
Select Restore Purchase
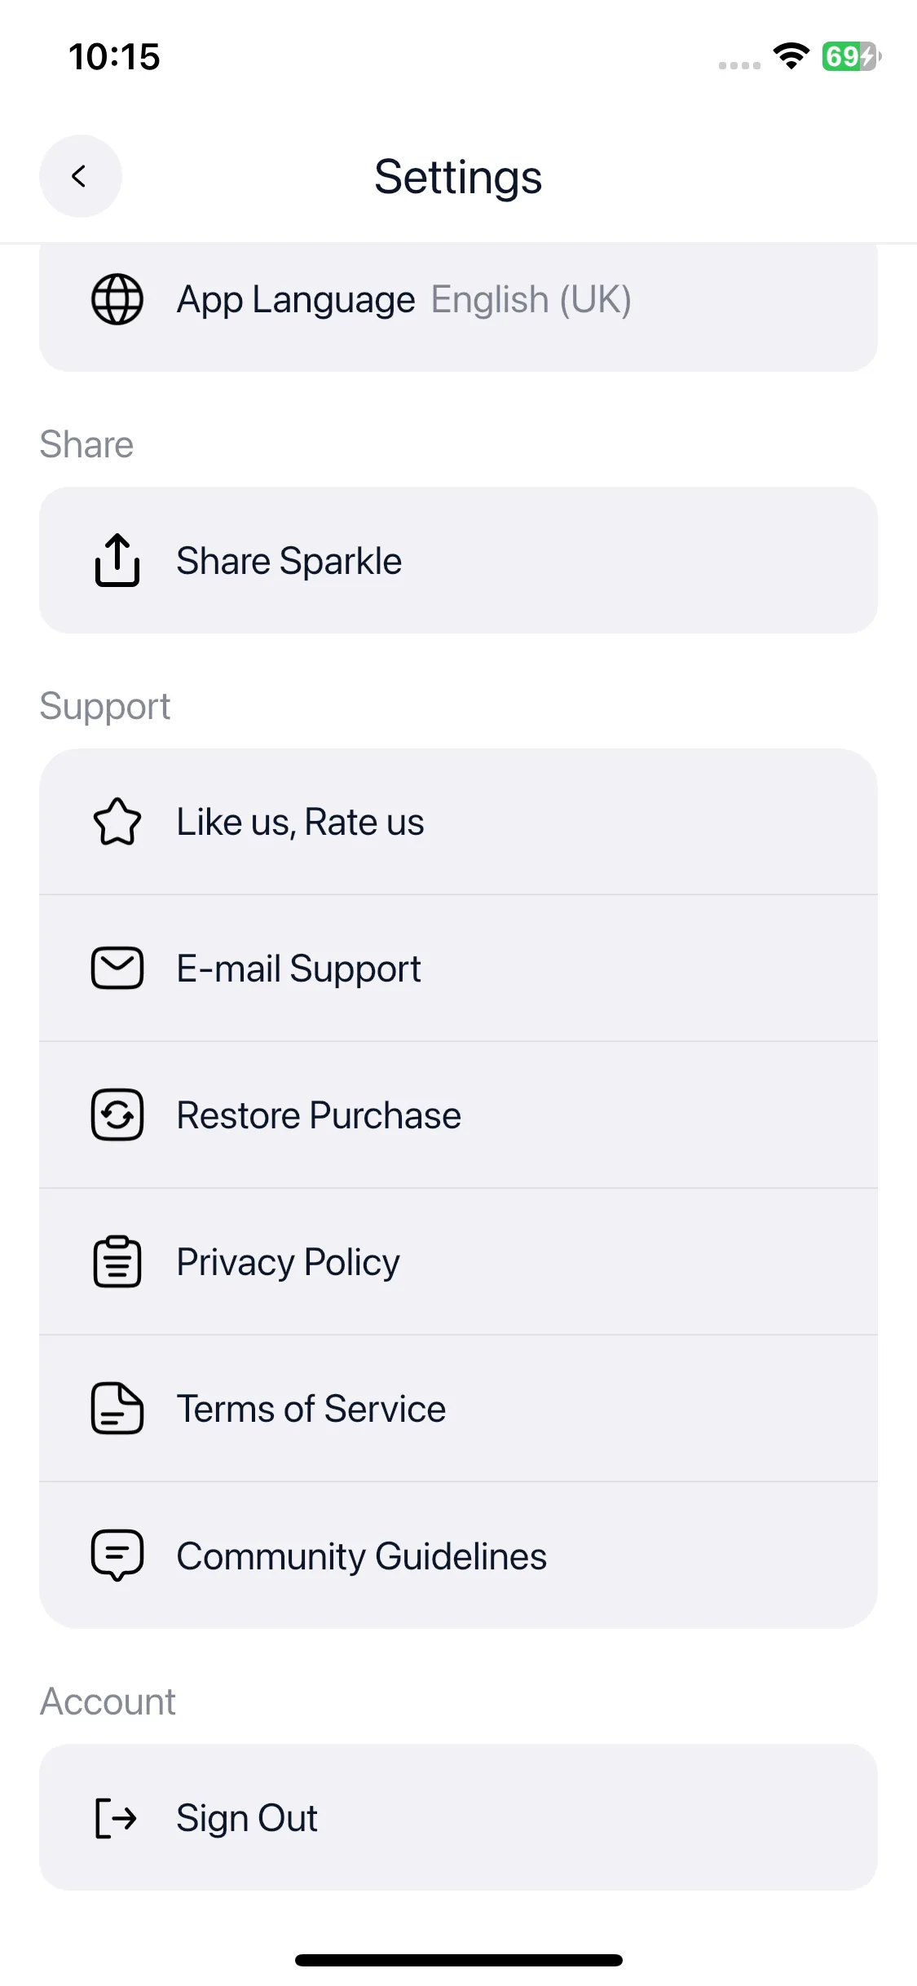coord(458,1114)
